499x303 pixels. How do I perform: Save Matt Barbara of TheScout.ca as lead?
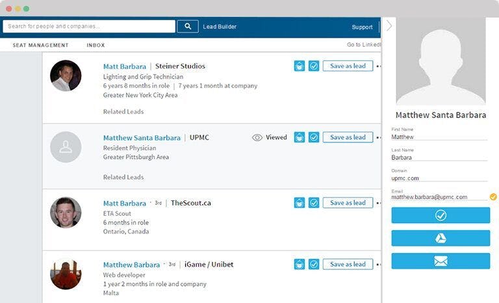pyautogui.click(x=348, y=203)
